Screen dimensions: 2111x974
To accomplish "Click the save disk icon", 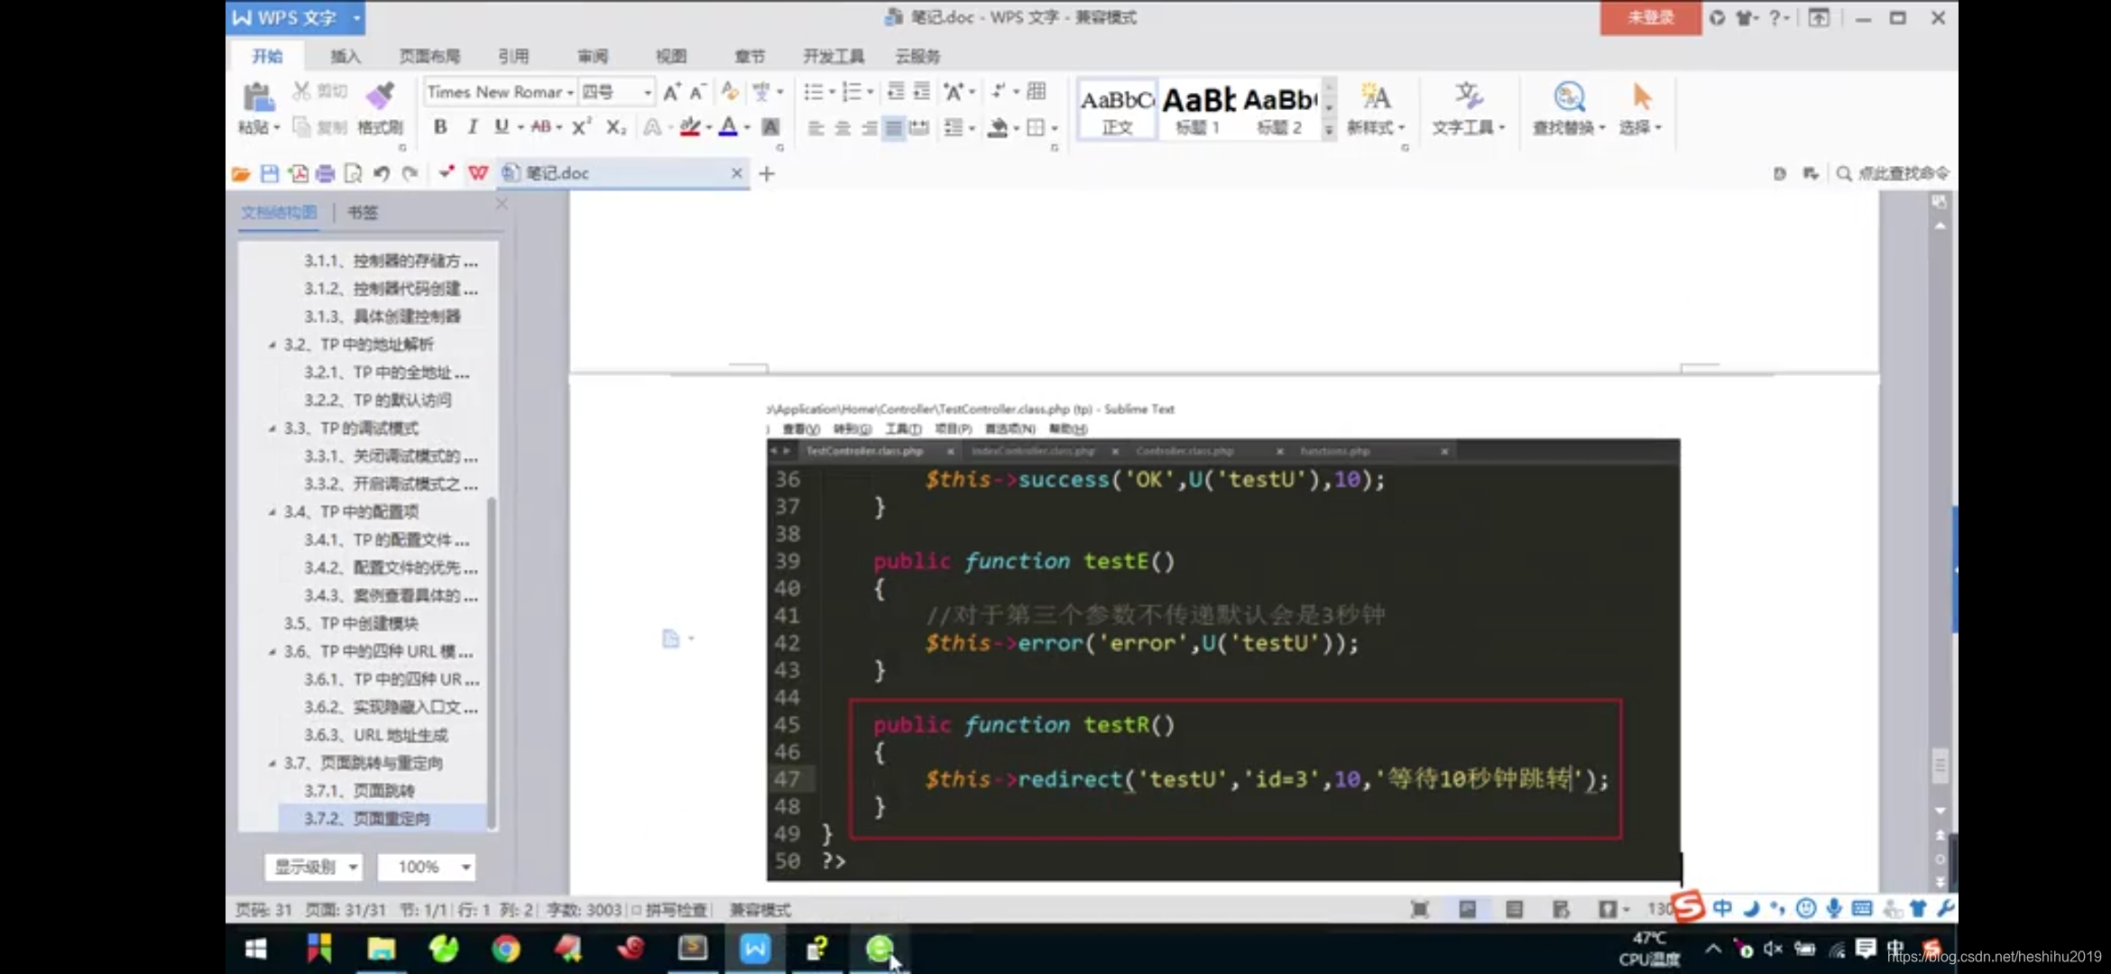I will pos(269,173).
